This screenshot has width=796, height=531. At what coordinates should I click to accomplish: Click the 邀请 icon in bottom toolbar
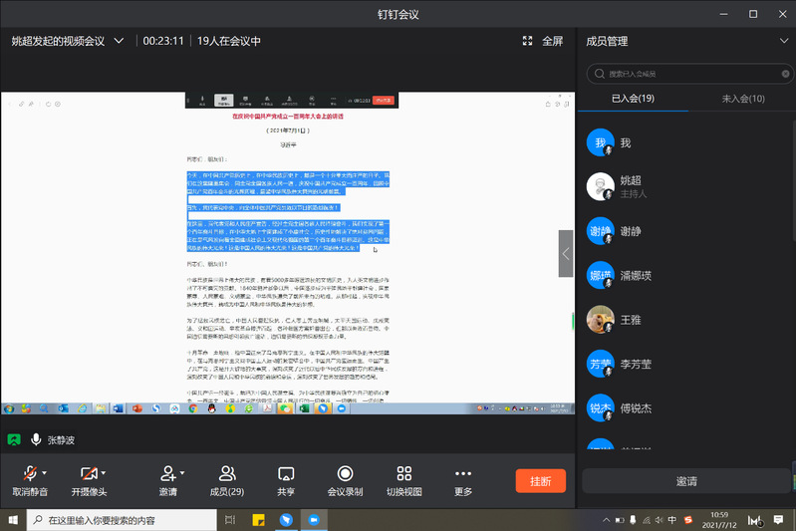point(167,473)
